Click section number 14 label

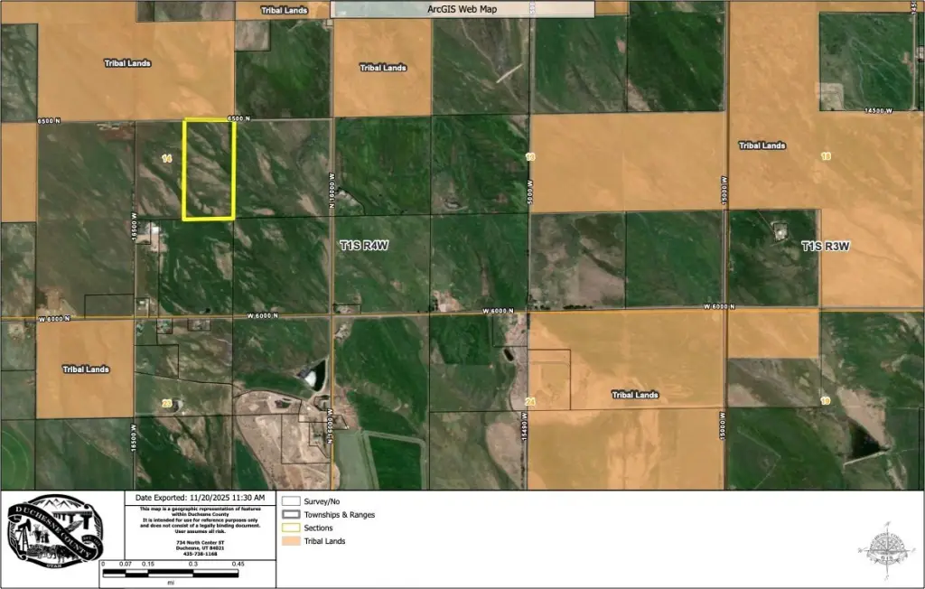pyautogui.click(x=166, y=159)
